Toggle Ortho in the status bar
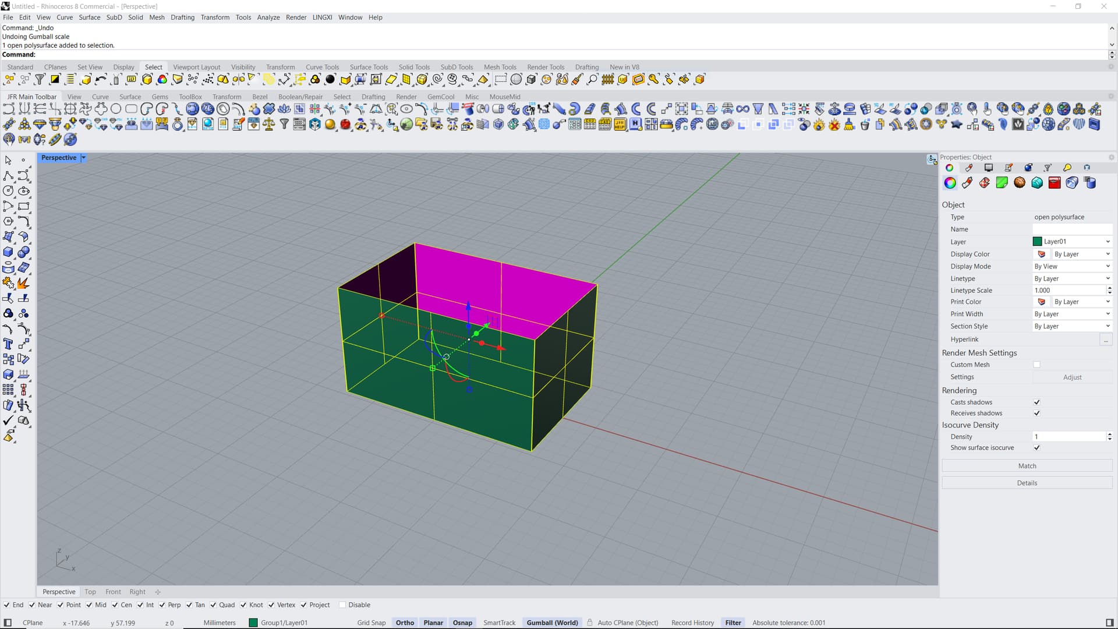Screen dimensions: 1118x629 pyautogui.click(x=405, y=623)
